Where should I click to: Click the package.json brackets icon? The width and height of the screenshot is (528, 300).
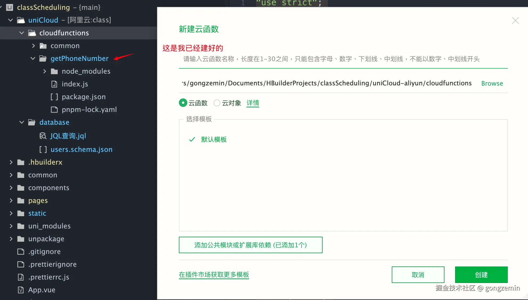pos(54,97)
